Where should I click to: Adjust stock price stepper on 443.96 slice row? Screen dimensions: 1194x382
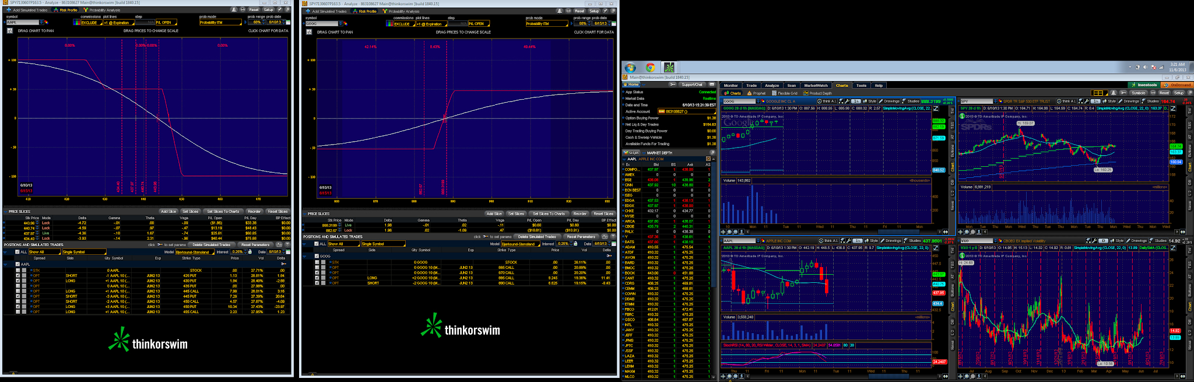point(38,223)
